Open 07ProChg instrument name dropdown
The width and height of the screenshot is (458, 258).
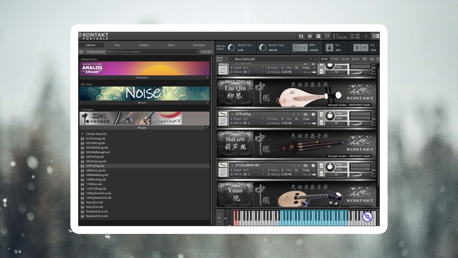pyautogui.click(x=232, y=114)
